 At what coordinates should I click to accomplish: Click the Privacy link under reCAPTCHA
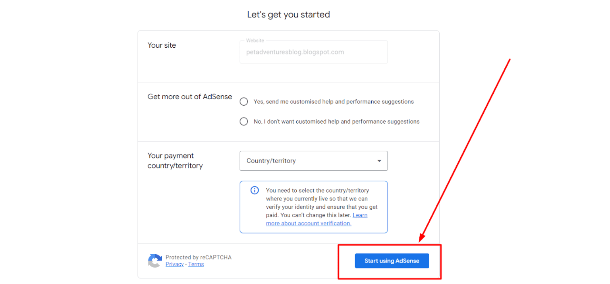tap(174, 264)
